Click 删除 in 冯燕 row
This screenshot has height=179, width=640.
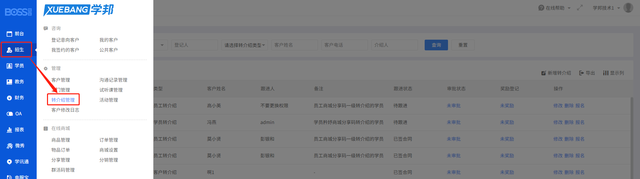click(569, 122)
